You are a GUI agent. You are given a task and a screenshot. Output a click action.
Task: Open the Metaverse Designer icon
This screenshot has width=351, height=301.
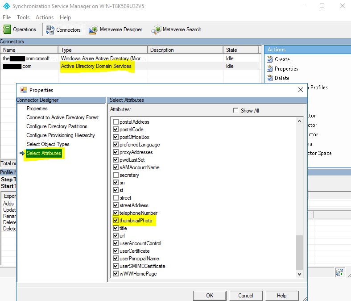pos(93,29)
